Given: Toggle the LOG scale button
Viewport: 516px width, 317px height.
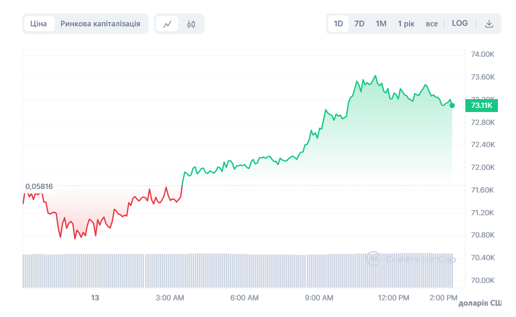Looking at the screenshot, I should tap(460, 24).
